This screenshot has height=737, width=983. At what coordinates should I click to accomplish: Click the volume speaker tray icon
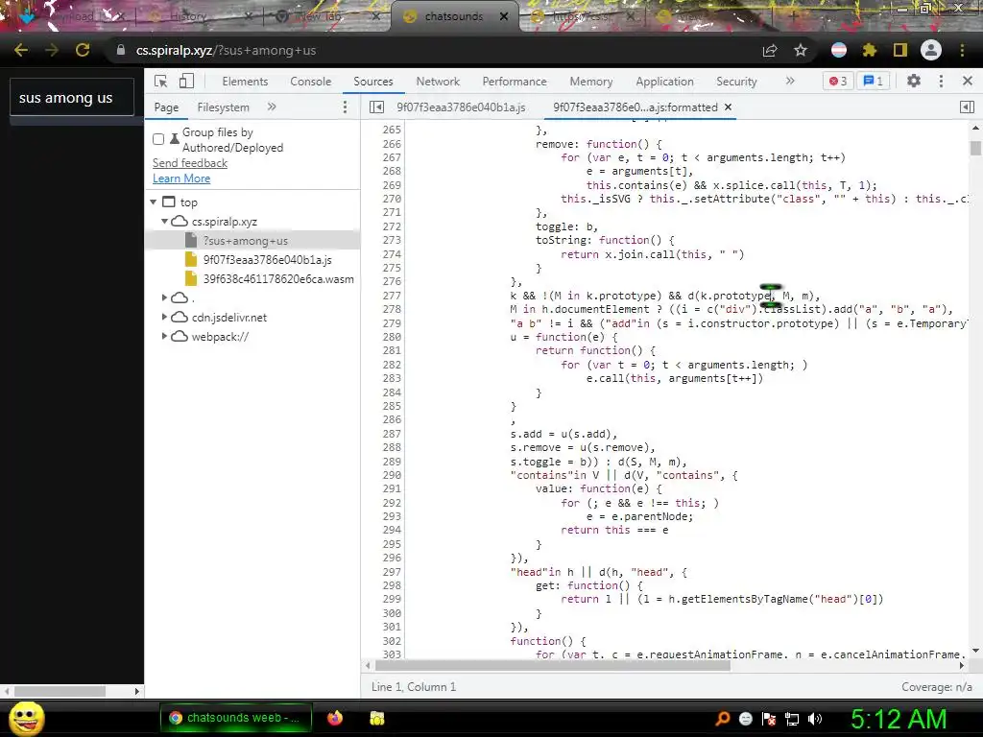coord(815,718)
